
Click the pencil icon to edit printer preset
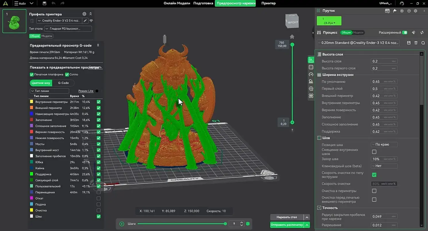[x=85, y=21]
